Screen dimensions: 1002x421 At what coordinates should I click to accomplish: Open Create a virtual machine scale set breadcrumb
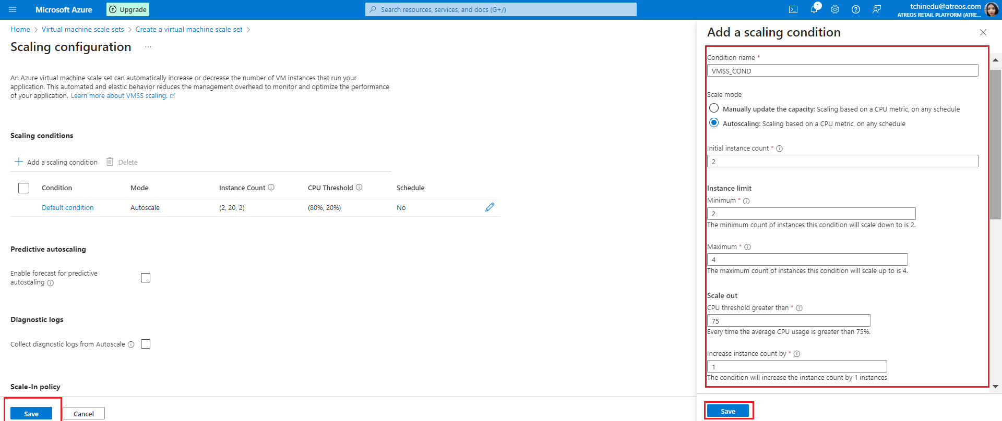tap(189, 30)
